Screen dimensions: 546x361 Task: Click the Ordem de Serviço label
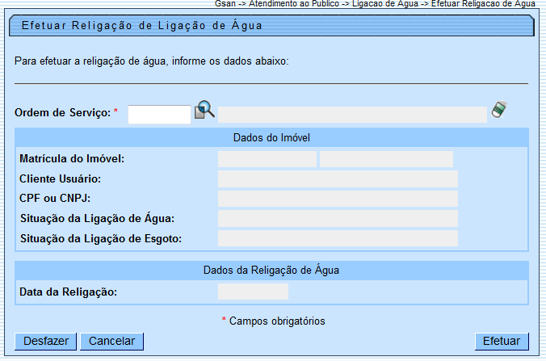(x=62, y=113)
